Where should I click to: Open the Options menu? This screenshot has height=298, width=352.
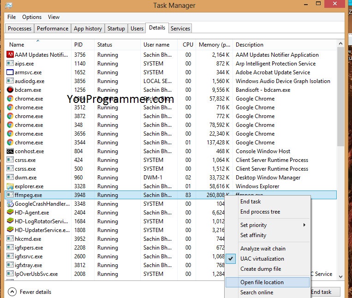[x=32, y=17]
